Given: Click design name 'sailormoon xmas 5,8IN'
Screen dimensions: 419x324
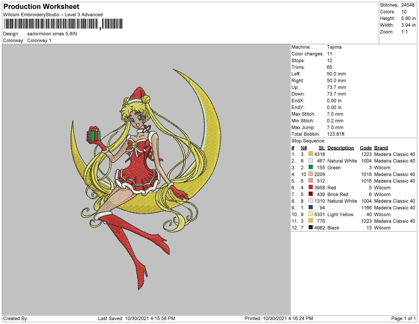Looking at the screenshot, I should coord(52,34).
